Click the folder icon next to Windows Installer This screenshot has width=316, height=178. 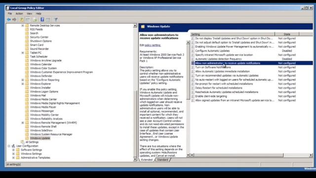point(27,88)
